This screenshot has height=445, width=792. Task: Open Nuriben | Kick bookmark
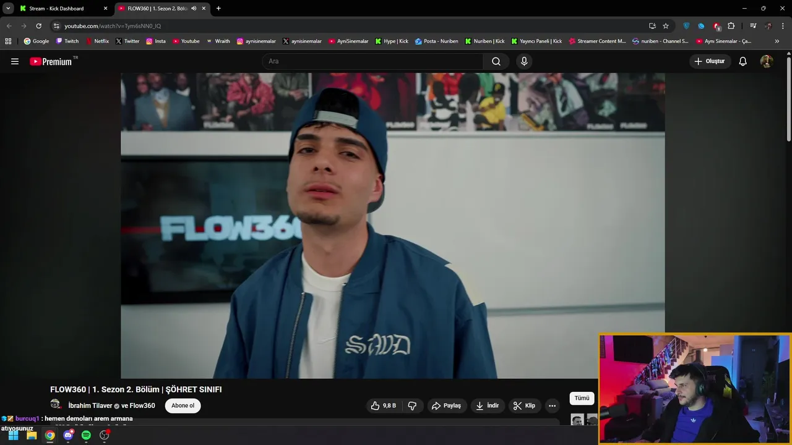point(484,41)
